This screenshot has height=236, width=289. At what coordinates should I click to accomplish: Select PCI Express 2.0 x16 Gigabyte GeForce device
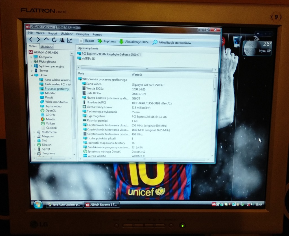(x=109, y=54)
